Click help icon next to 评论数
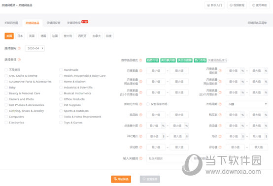The image size is (273, 186). click(x=140, y=147)
